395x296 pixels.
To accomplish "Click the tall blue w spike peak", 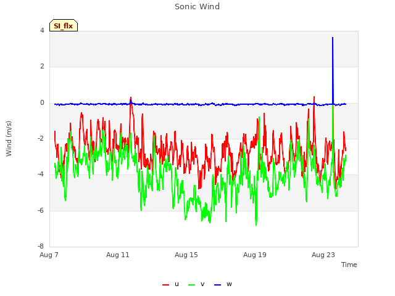I will point(333,38).
